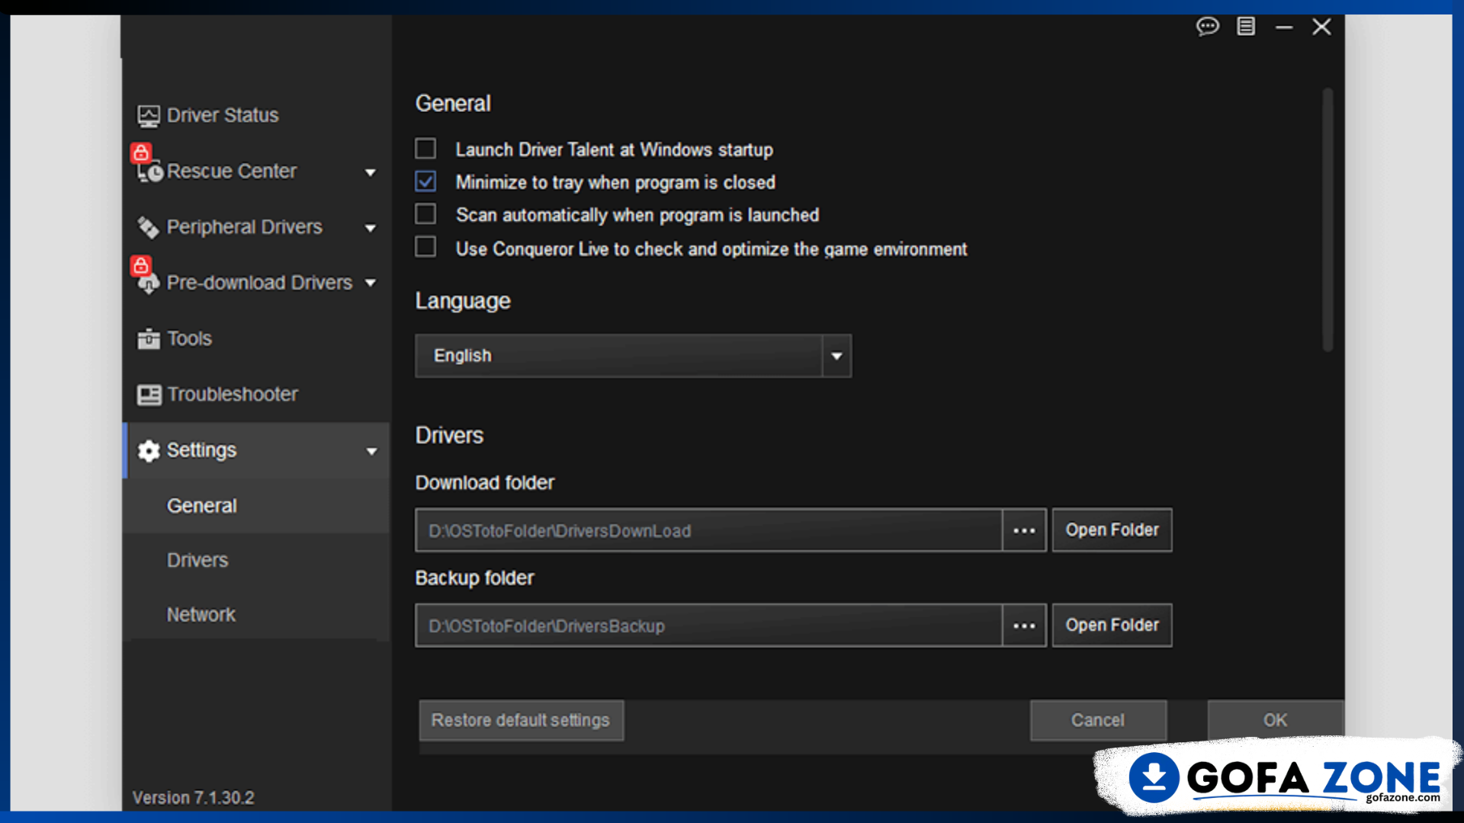Click the Troubleshooter icon
The height and width of the screenshot is (823, 1464).
[149, 395]
